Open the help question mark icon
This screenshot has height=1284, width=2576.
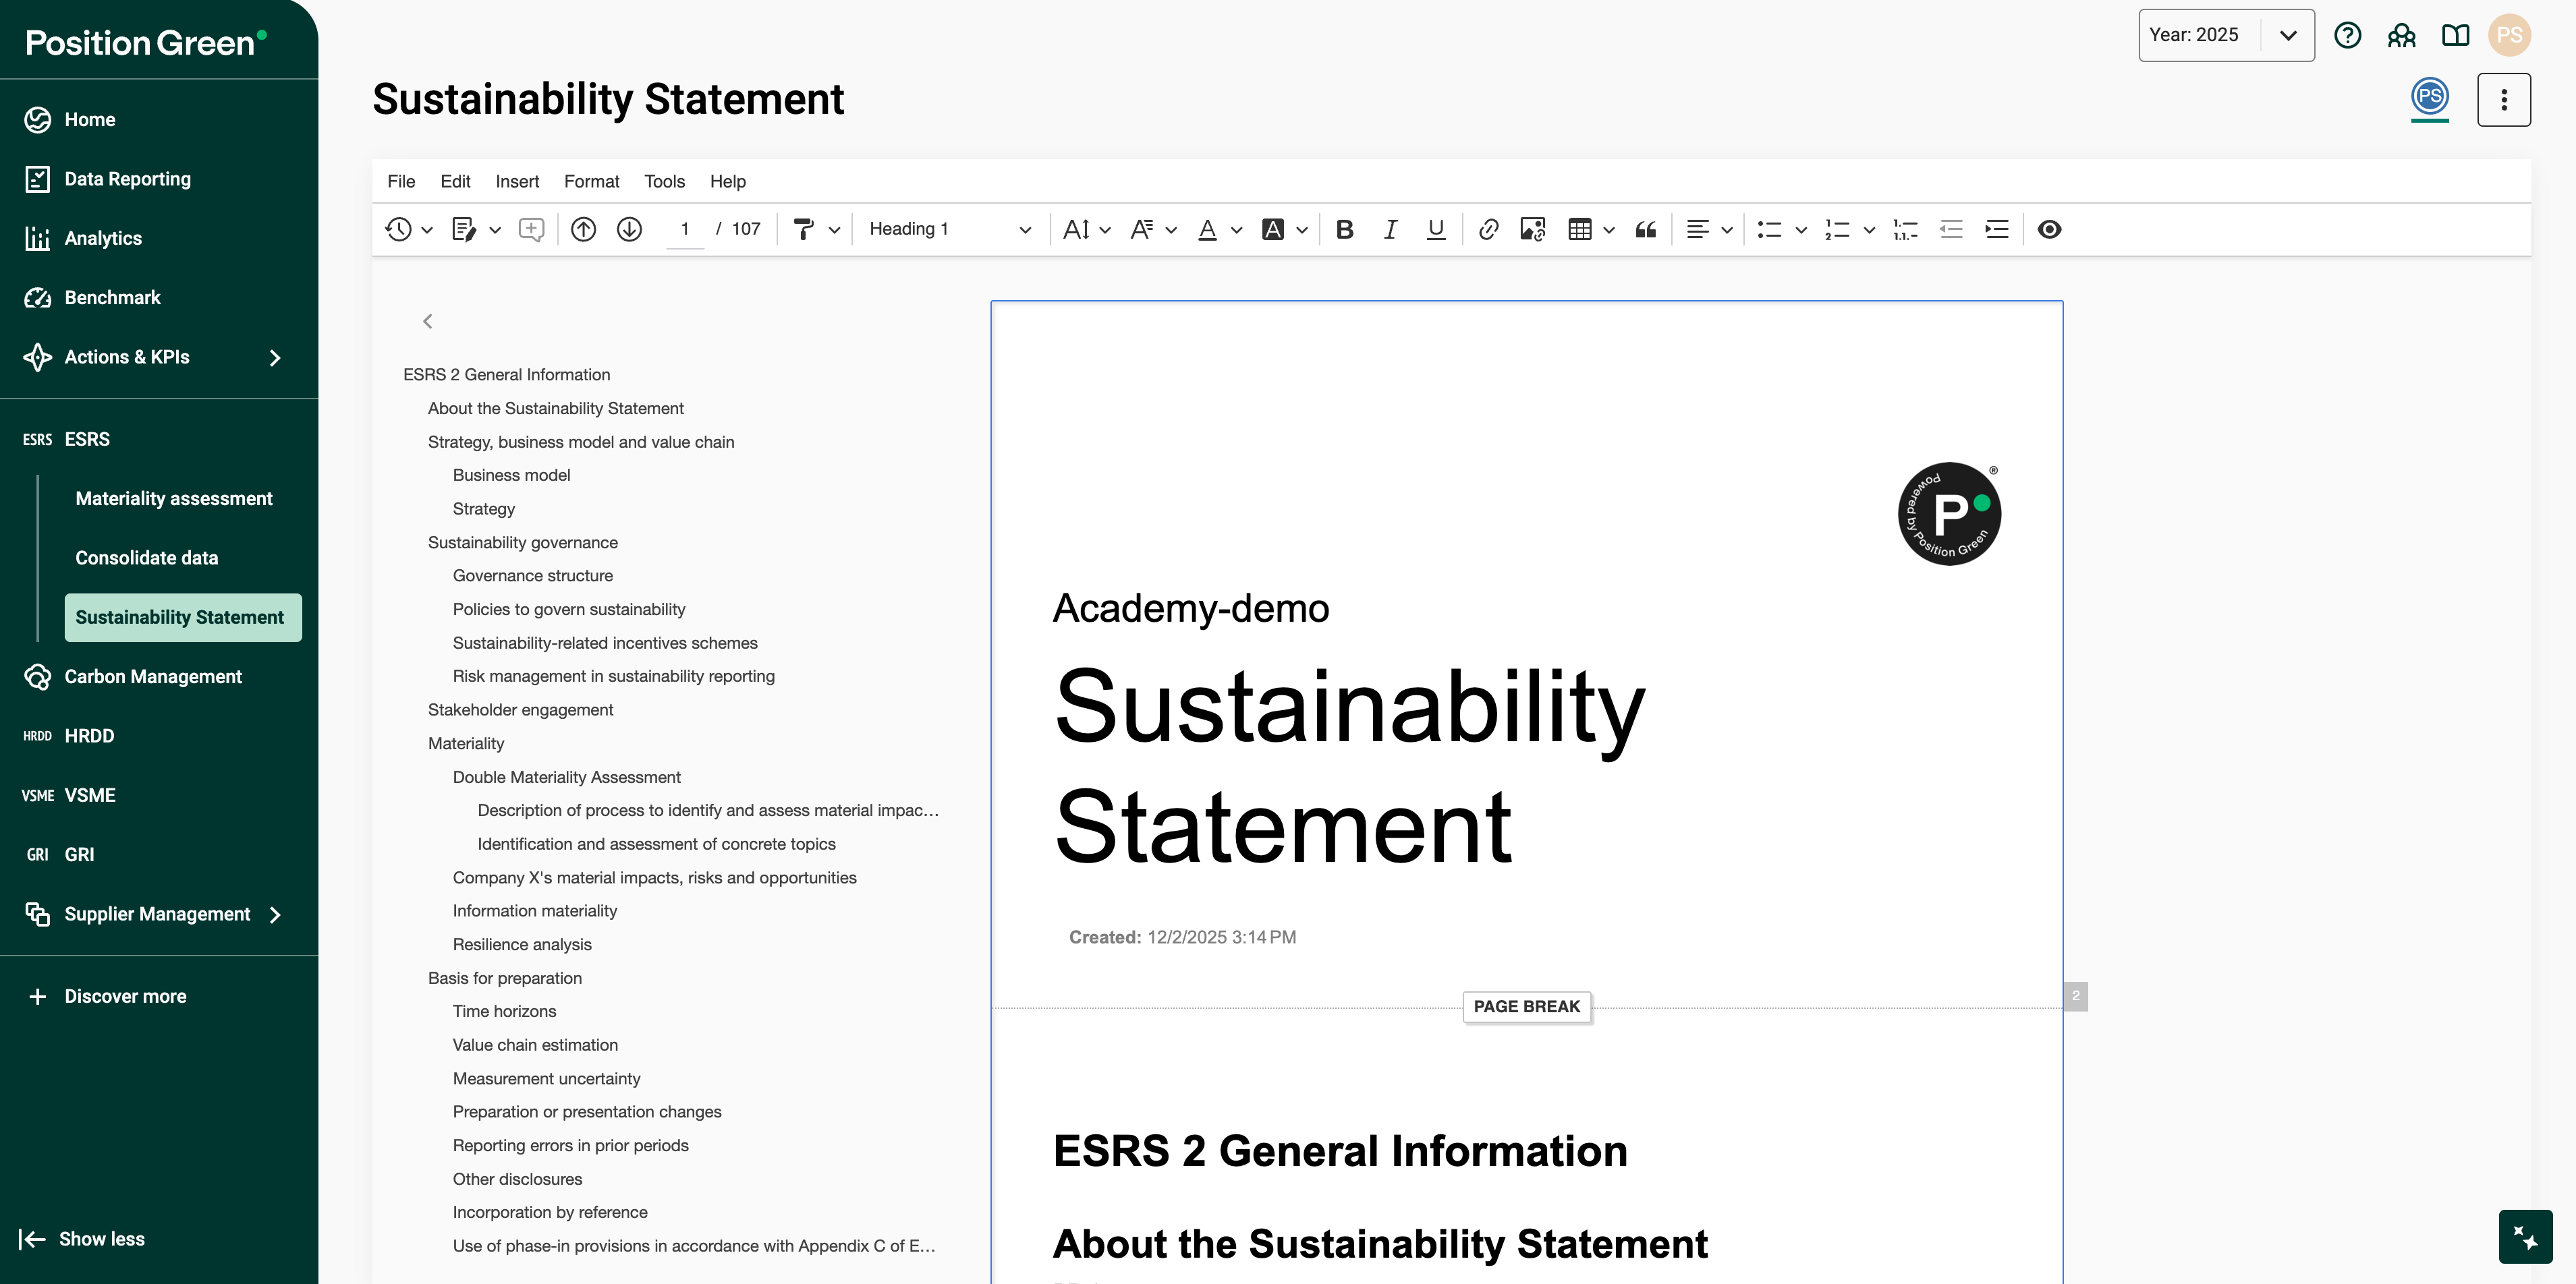(2347, 35)
